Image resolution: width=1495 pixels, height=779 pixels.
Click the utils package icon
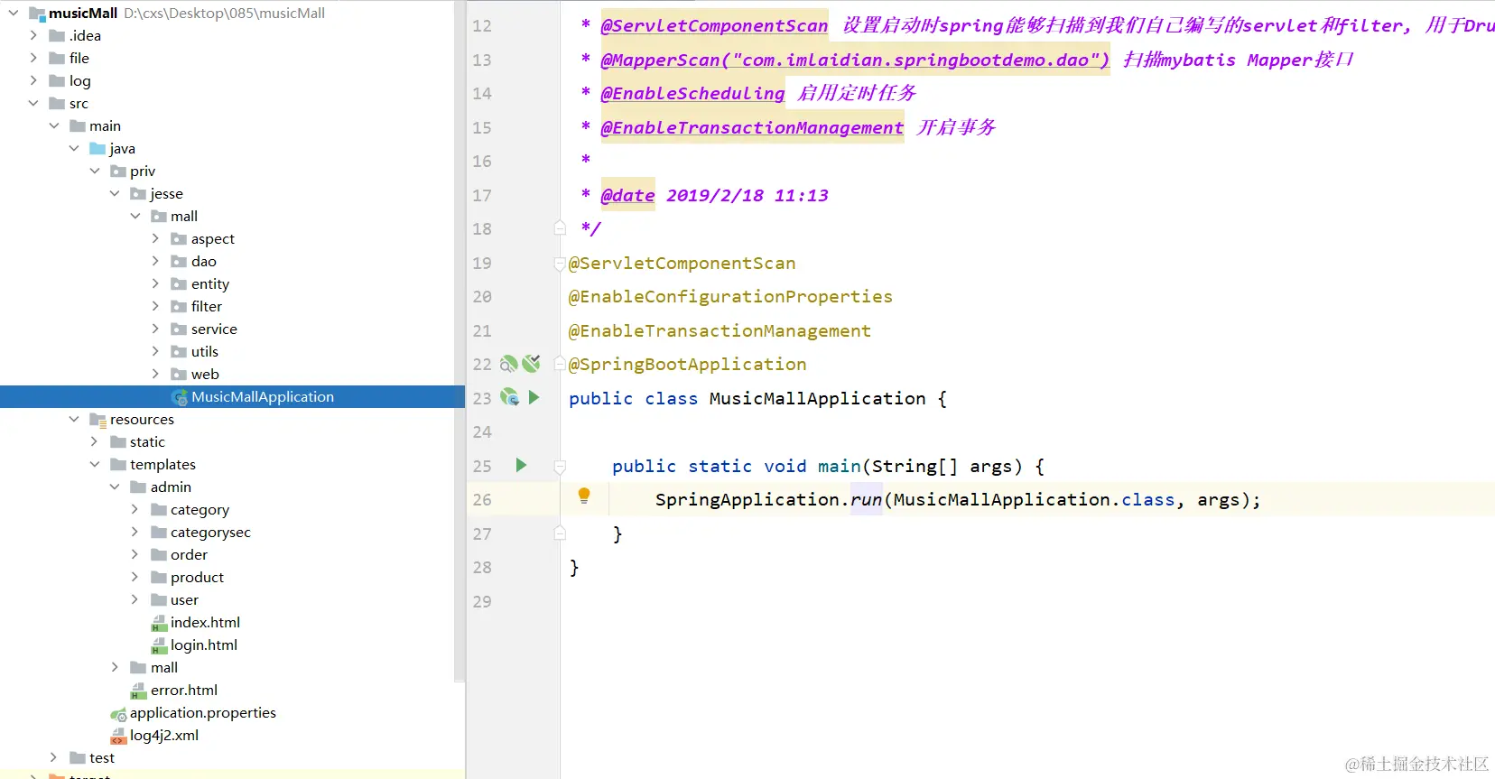[x=179, y=352]
